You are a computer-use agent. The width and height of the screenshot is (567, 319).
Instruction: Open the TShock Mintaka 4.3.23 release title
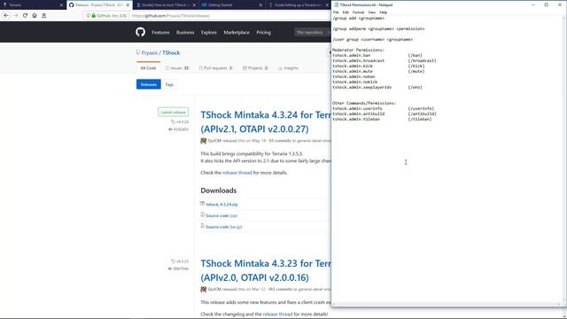tap(266, 270)
